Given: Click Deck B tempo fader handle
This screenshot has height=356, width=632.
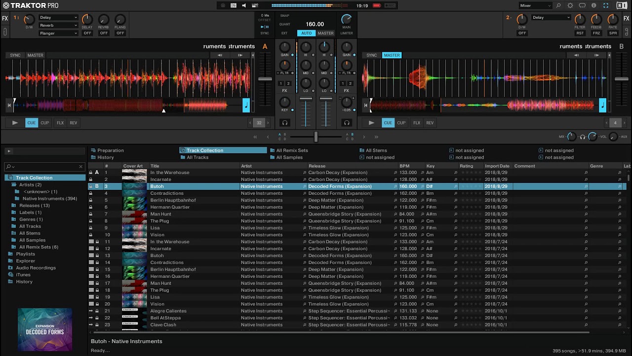Looking at the screenshot, I should click(x=622, y=79).
